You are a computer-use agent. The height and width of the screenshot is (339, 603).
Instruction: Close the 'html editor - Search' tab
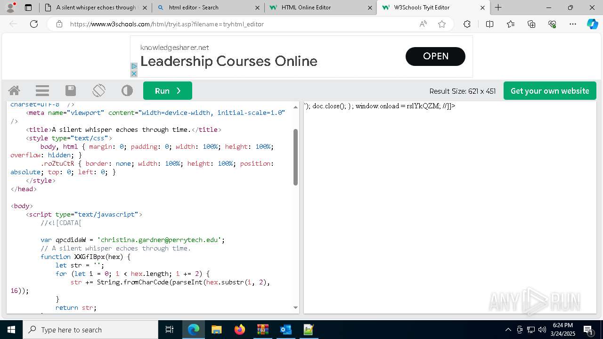coord(257,8)
